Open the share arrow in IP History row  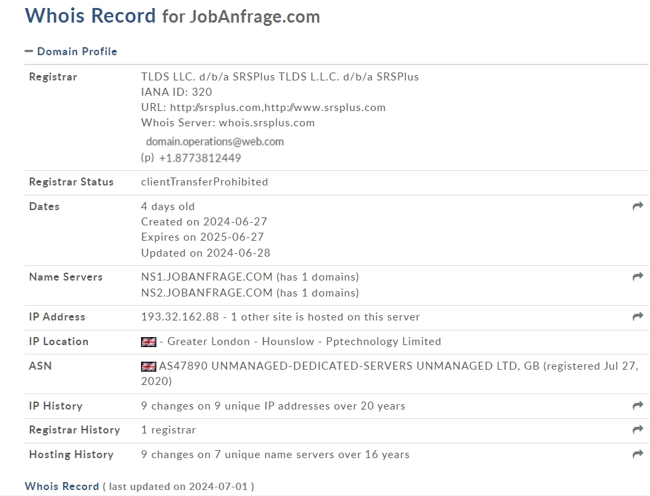[x=637, y=406]
